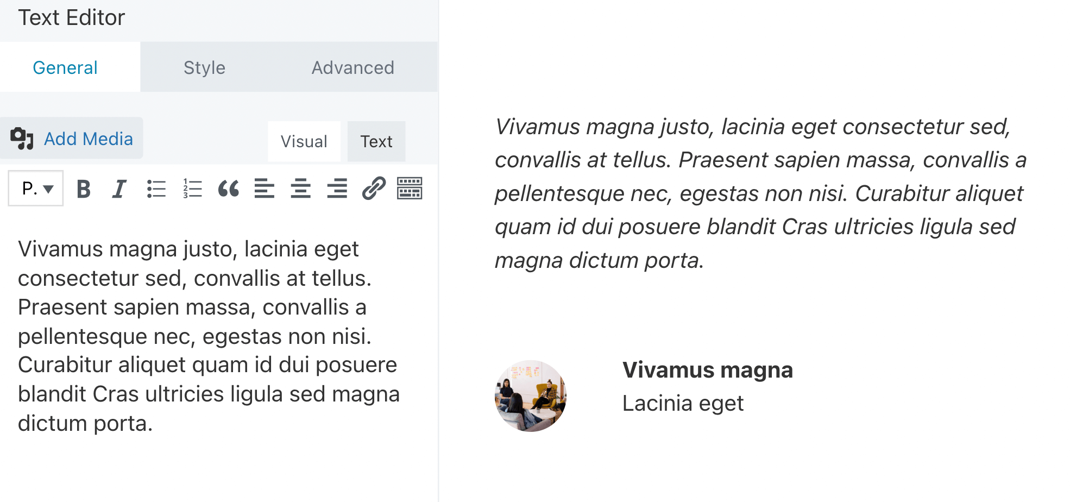The height and width of the screenshot is (502, 1070).
Task: Switch editor to Text mode
Action: pyautogui.click(x=376, y=141)
